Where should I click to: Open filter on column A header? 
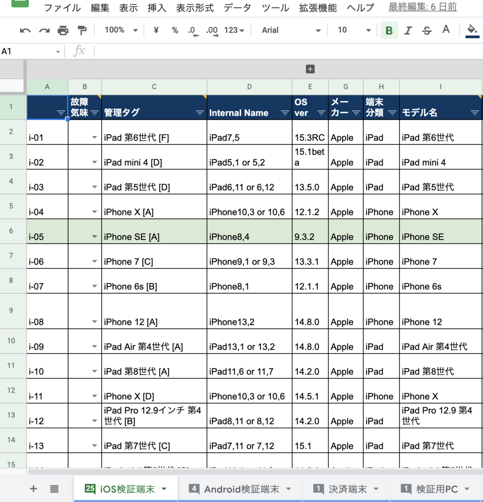coord(61,113)
